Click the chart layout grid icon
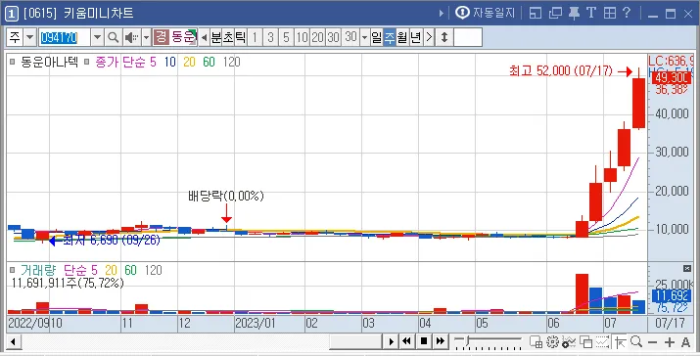The width and height of the screenshot is (700, 356). (x=537, y=342)
